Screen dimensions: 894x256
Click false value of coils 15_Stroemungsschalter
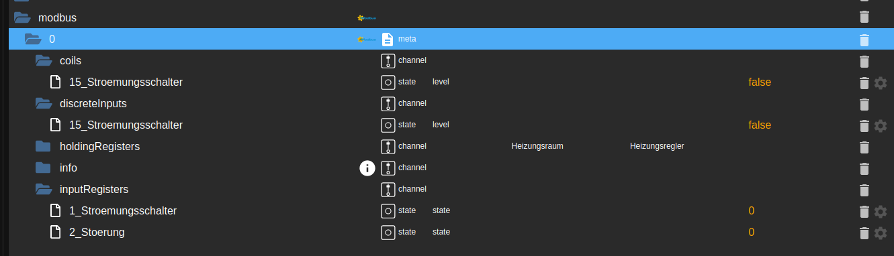tap(760, 82)
